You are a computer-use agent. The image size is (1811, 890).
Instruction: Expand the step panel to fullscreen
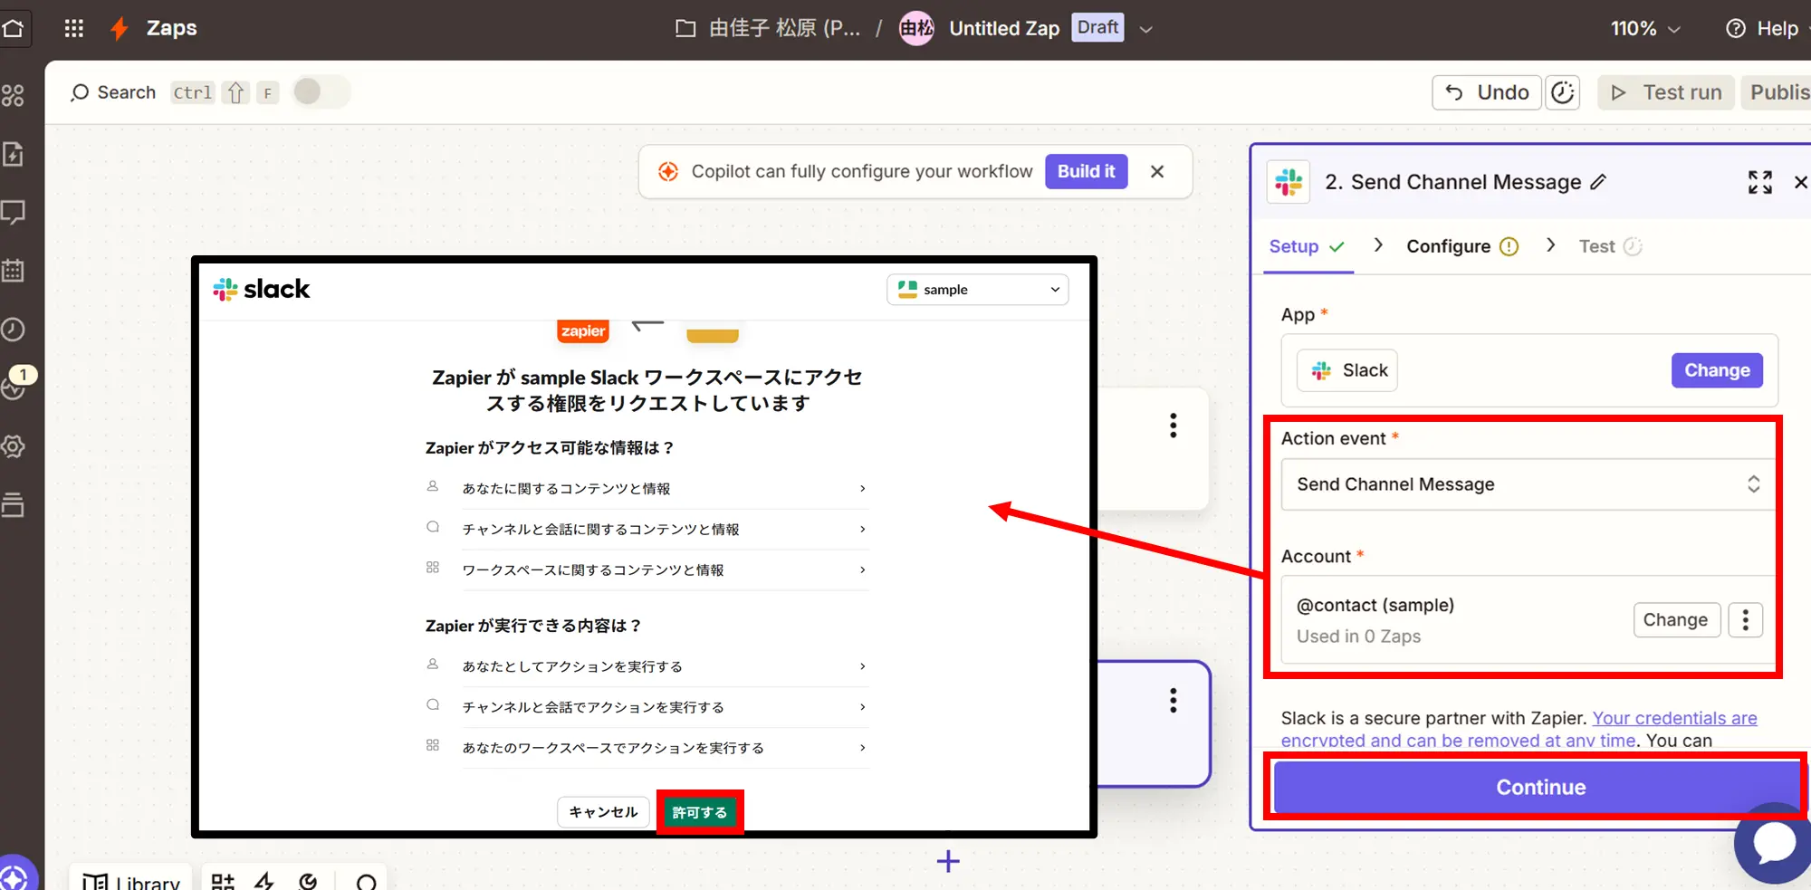1759,182
